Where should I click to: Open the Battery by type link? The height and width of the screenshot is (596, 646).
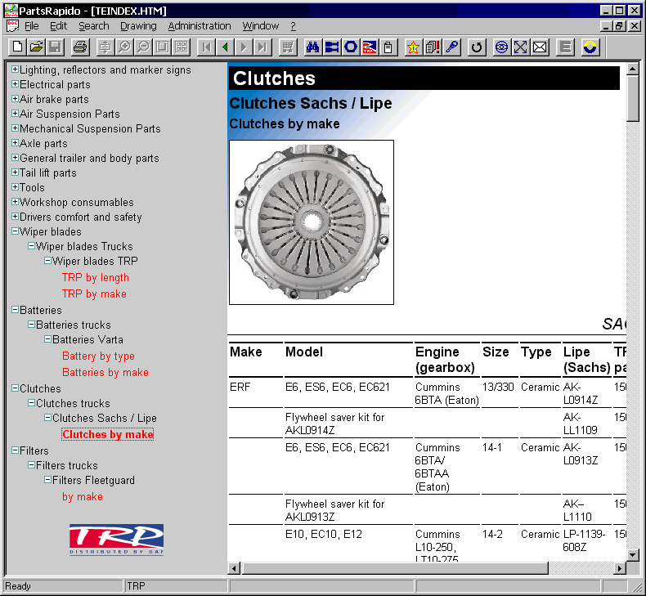coord(98,356)
